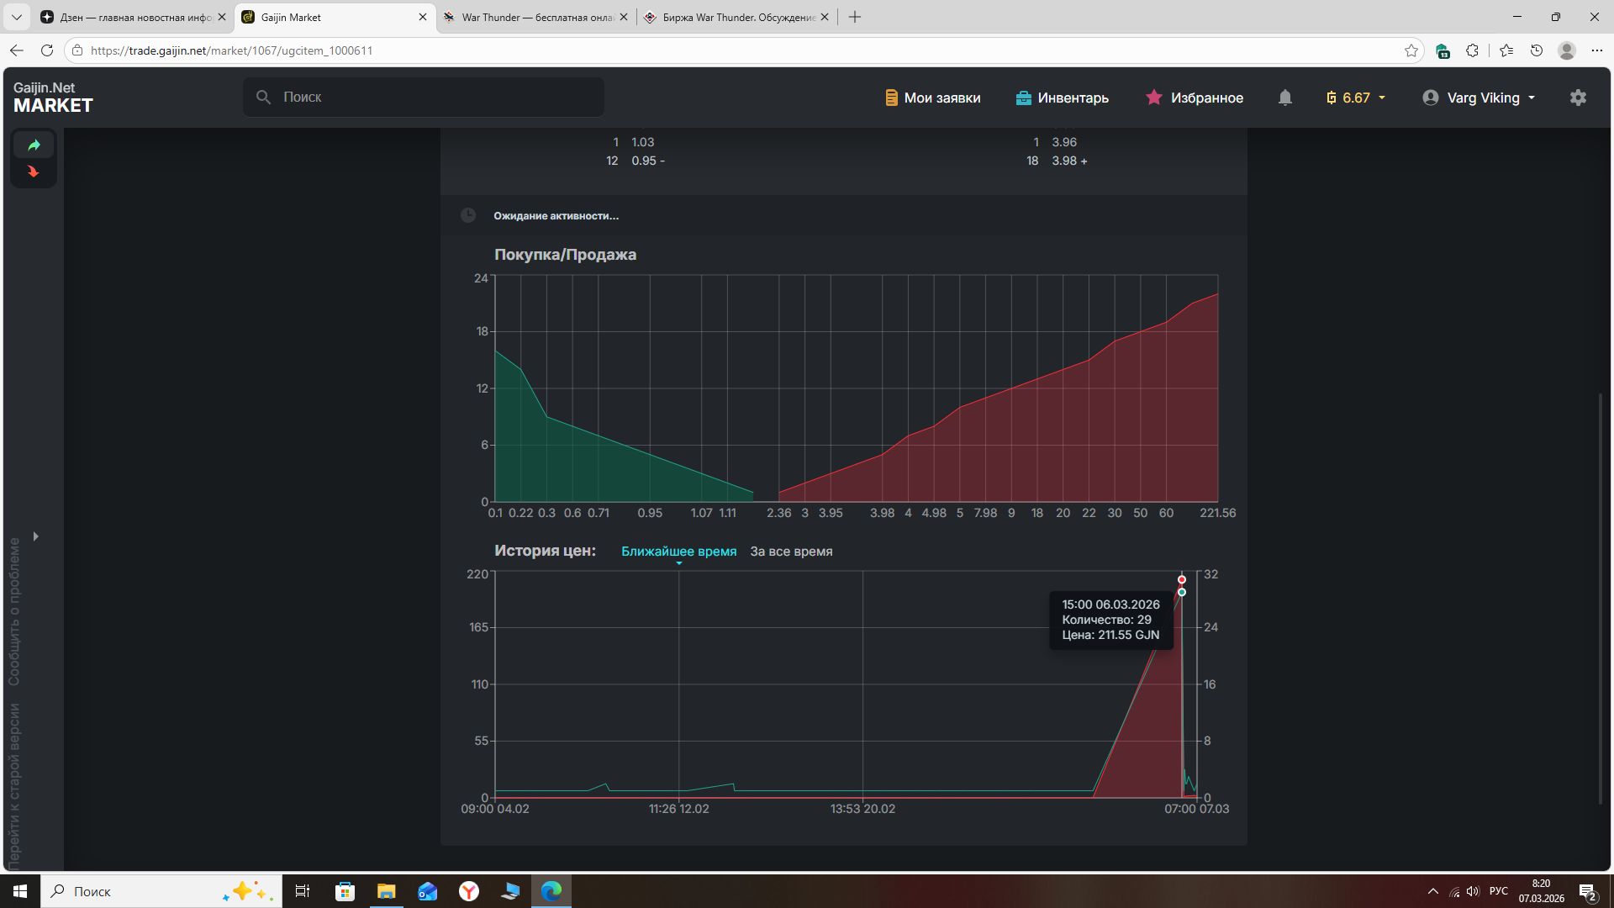
Task: Switch to 'За все время' price history
Action: point(791,552)
